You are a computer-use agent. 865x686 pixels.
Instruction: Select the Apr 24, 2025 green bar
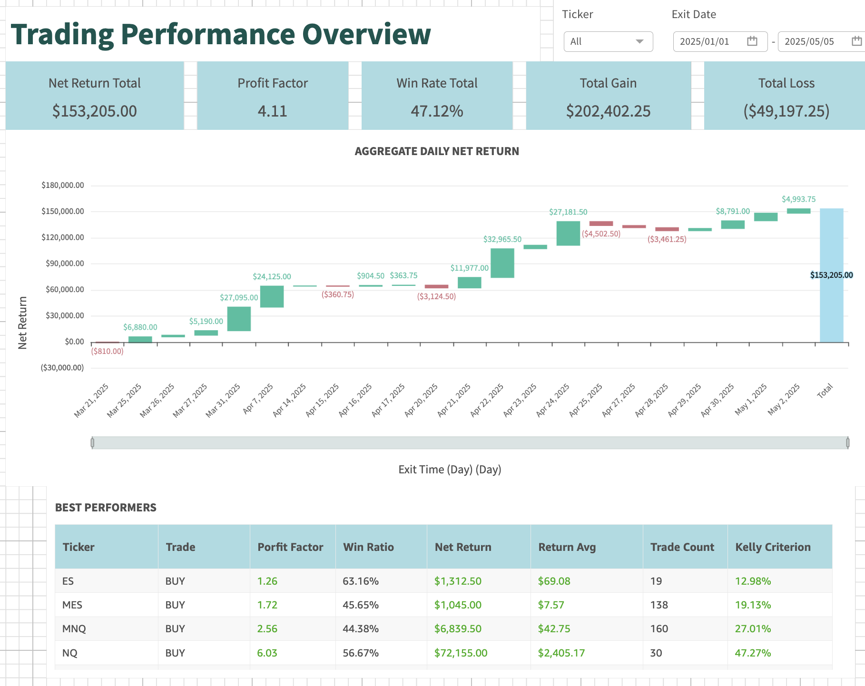pos(568,233)
